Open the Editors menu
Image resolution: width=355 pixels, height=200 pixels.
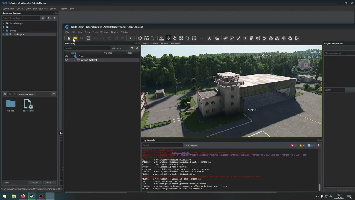coord(20,9)
